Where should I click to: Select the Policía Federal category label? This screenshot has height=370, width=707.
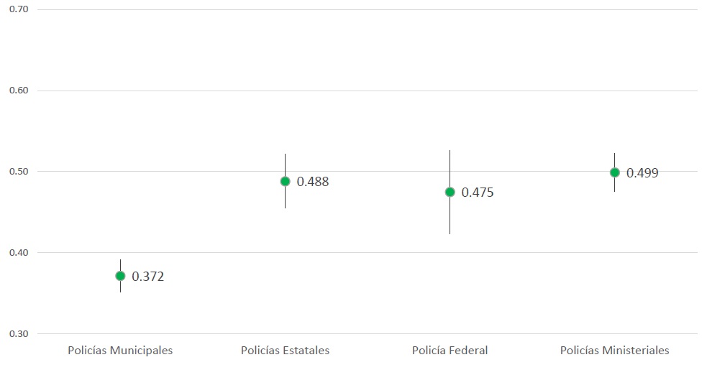point(450,351)
